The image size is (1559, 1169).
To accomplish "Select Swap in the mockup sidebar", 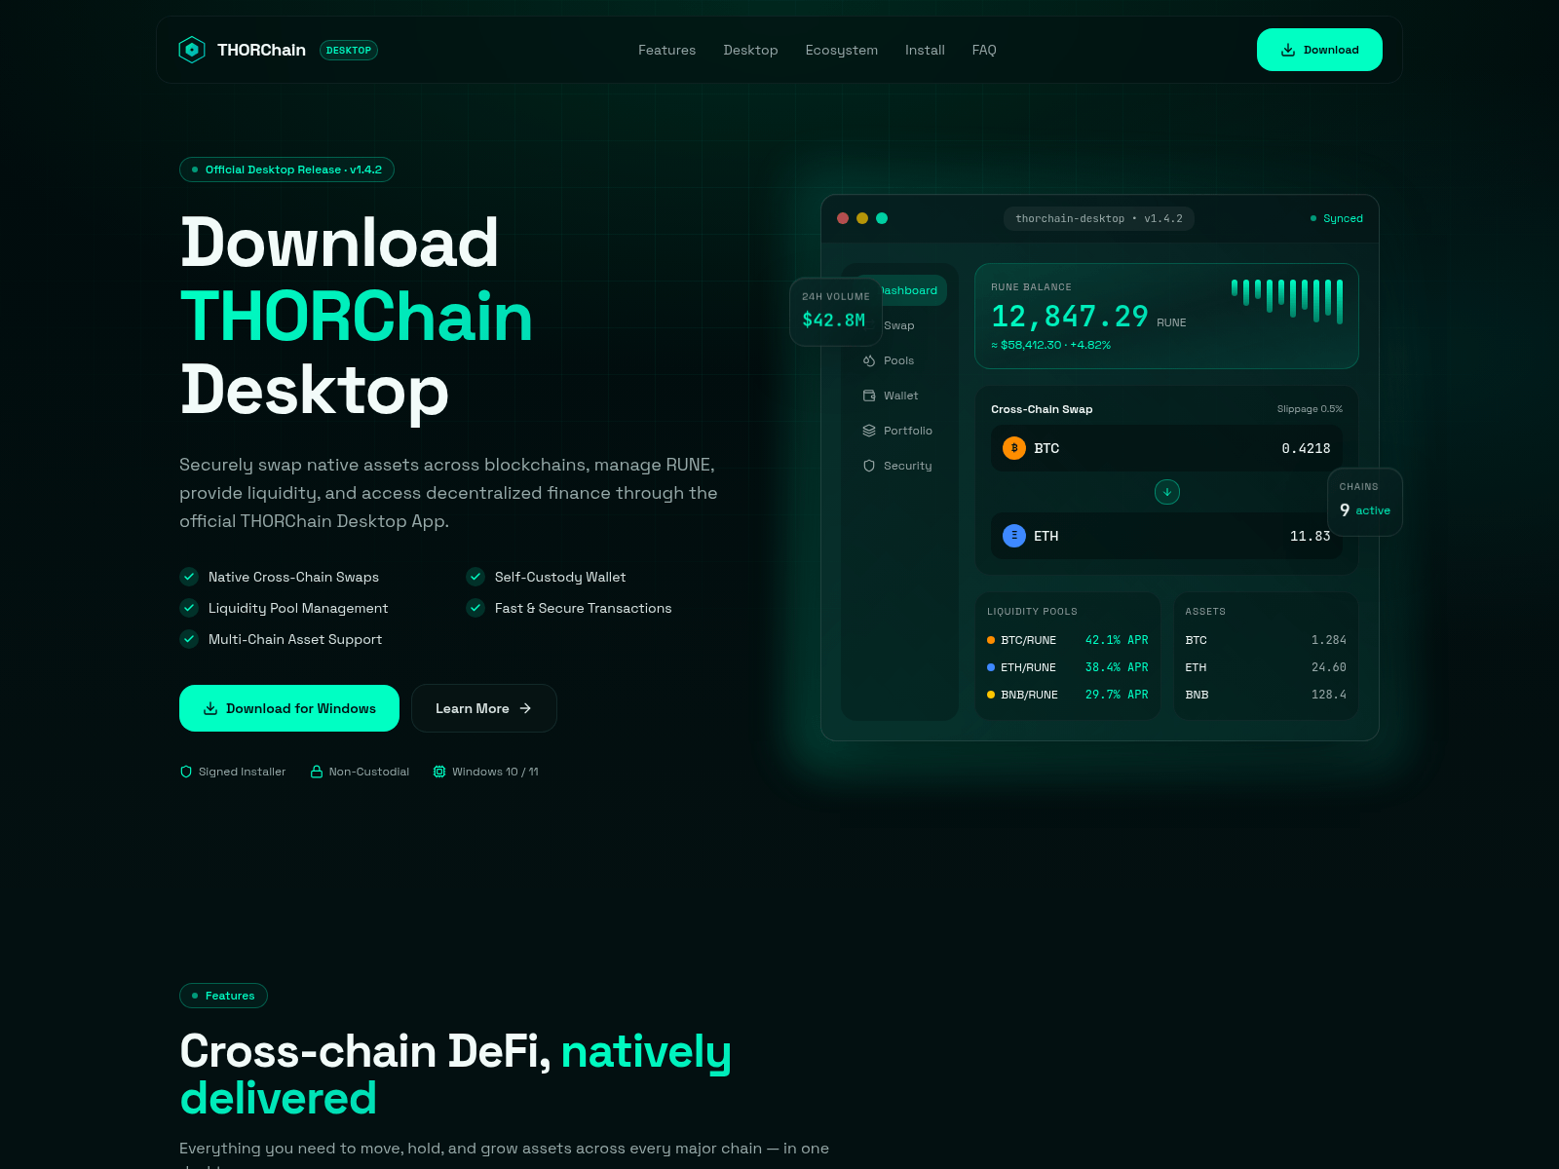I will pyautogui.click(x=899, y=325).
